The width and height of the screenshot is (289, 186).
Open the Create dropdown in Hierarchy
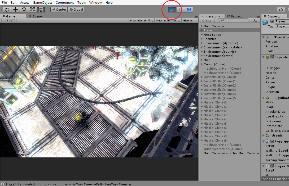tap(208, 21)
